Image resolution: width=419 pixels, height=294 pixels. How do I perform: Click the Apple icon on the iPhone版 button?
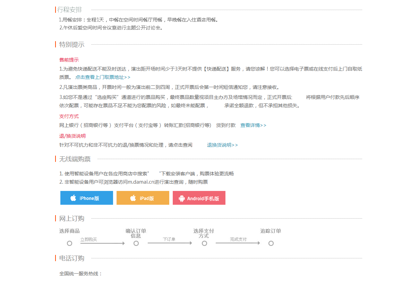tap(73, 198)
